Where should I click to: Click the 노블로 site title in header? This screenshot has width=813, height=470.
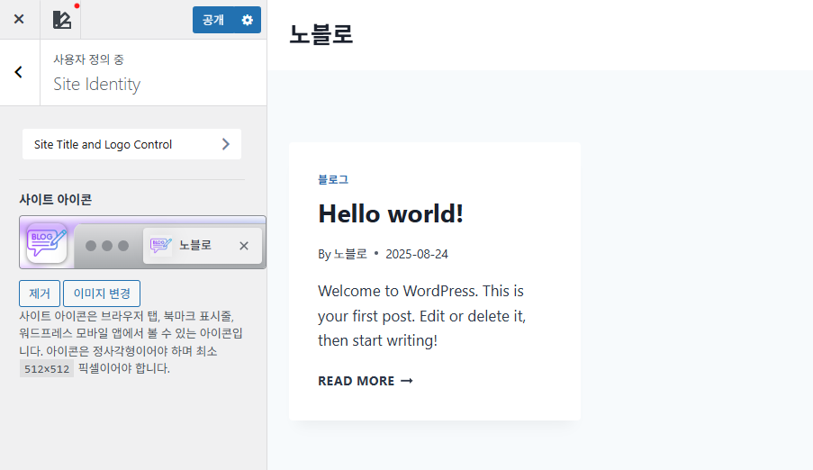(x=321, y=34)
